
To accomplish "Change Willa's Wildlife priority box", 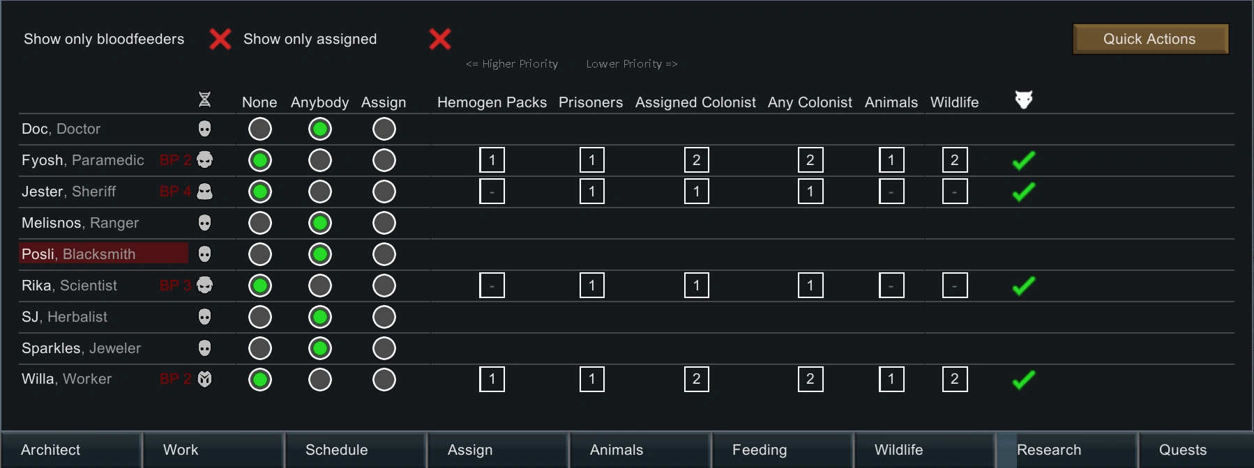I will click(955, 380).
